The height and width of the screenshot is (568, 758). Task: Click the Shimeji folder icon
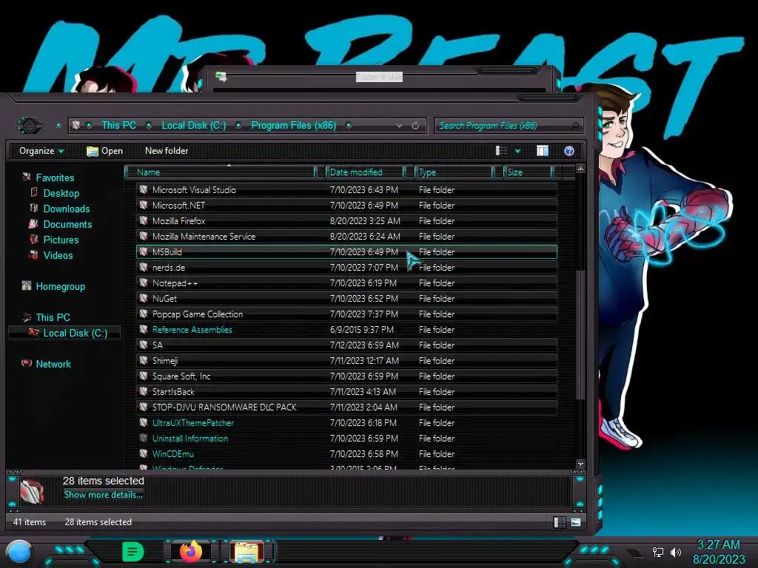tap(144, 360)
